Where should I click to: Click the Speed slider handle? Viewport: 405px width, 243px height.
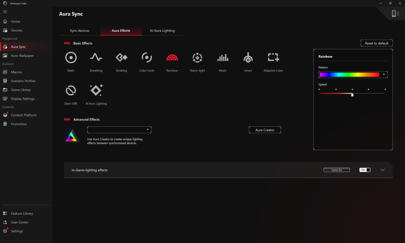[x=352, y=95]
